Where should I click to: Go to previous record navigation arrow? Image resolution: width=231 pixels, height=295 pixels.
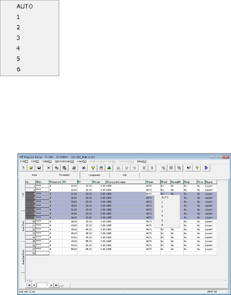point(34,285)
